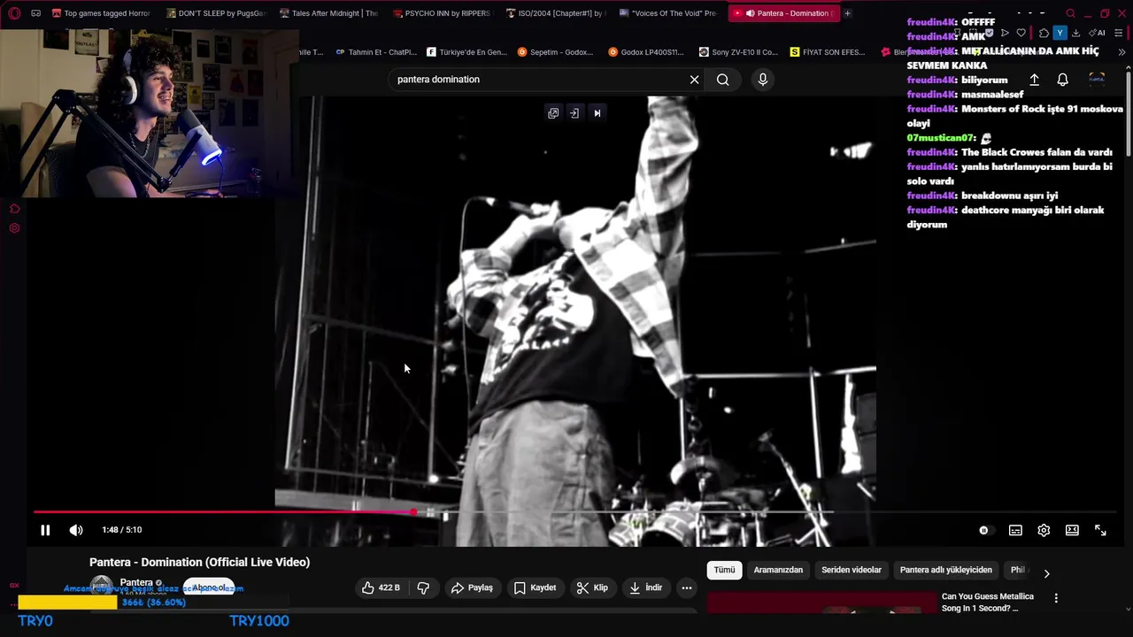Select 'Pantera adlı yükleyiciden' filter chip
Image resolution: width=1133 pixels, height=637 pixels.
click(x=946, y=570)
